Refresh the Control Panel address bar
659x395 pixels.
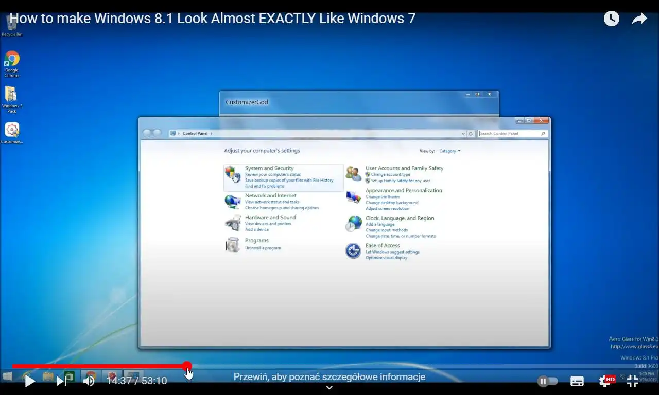[471, 134]
